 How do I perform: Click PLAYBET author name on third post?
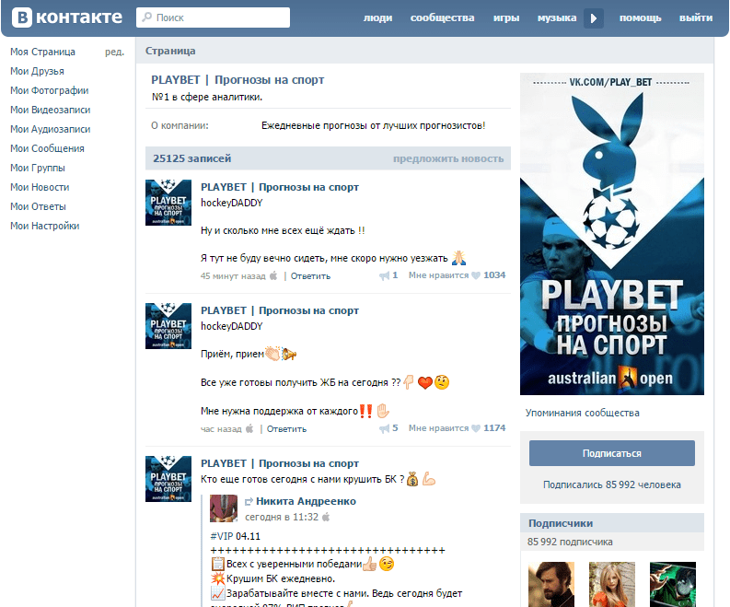click(280, 463)
